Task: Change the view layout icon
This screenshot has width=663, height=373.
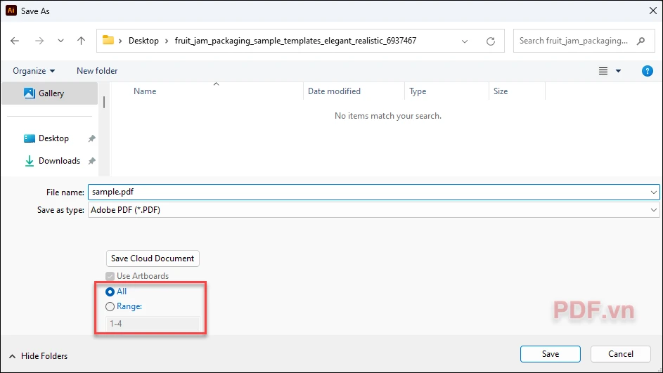Action: (x=603, y=71)
